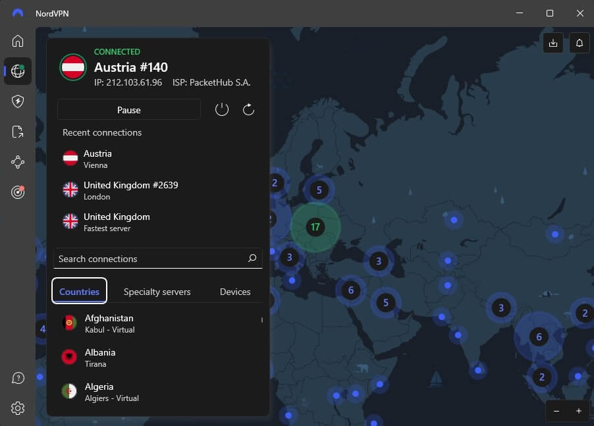Screen dimensions: 594x426
Task: Click the Search connections field
Action: coord(158,259)
